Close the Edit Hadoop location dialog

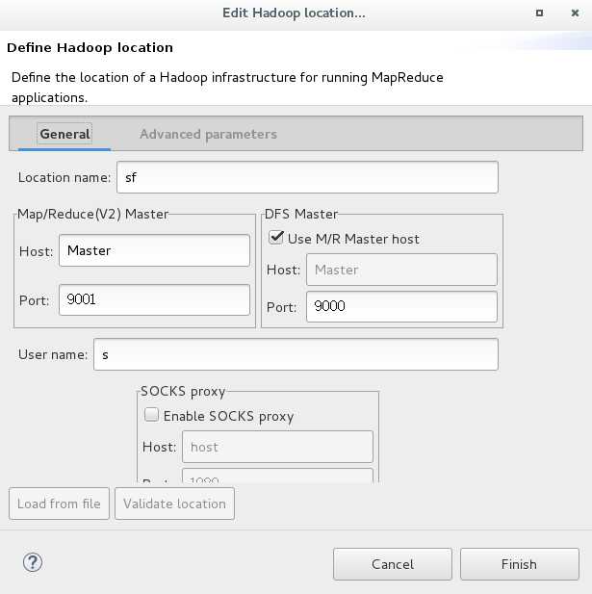(575, 13)
